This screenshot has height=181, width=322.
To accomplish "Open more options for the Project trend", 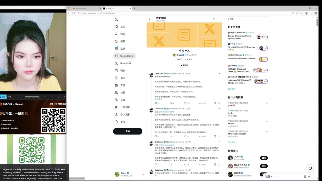I will click(266, 121).
